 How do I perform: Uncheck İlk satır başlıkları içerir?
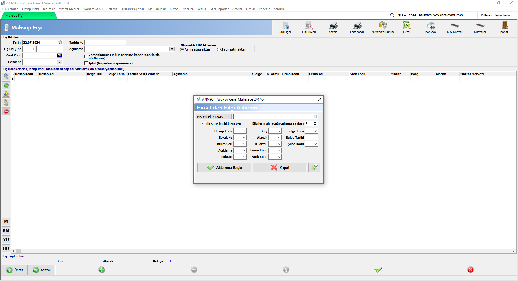pyautogui.click(x=204, y=124)
